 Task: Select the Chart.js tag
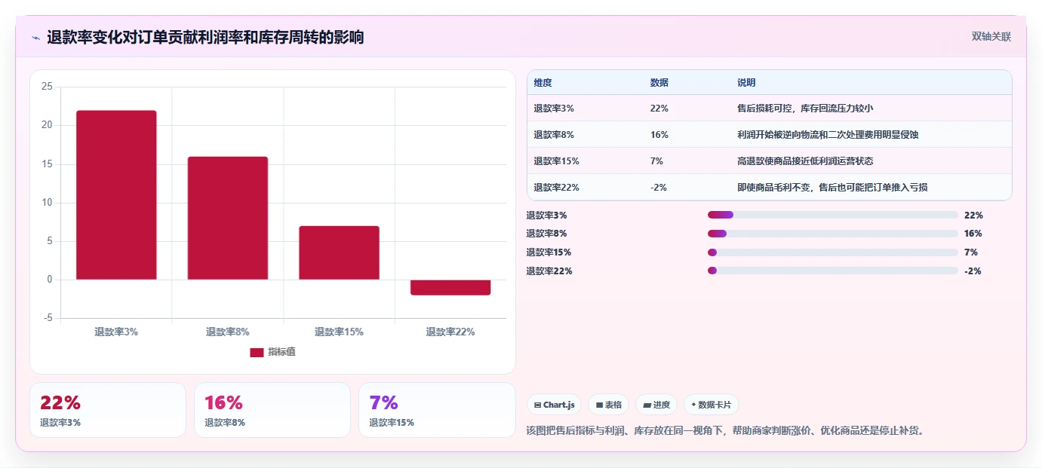coord(554,405)
